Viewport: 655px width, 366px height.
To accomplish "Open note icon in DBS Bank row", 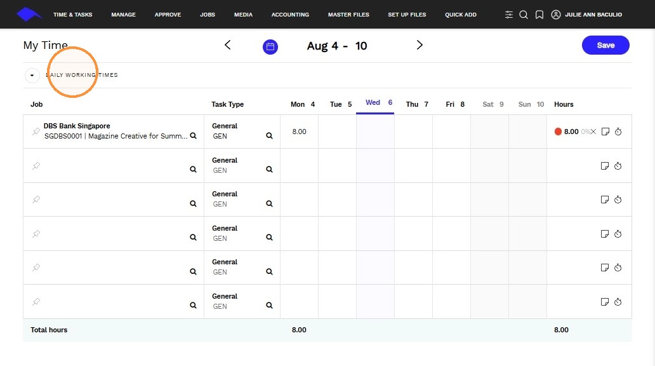I will [605, 132].
